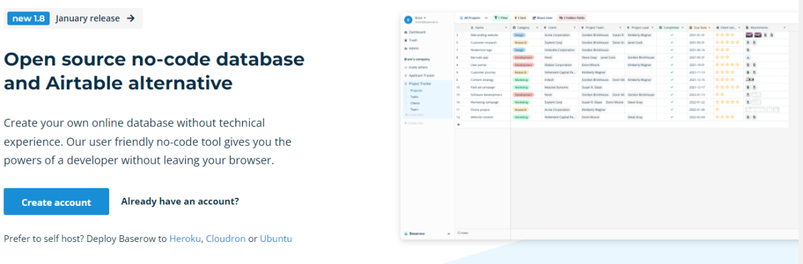This screenshot has width=803, height=264.
Task: Click the star rating in Drone project row
Action: point(718,110)
